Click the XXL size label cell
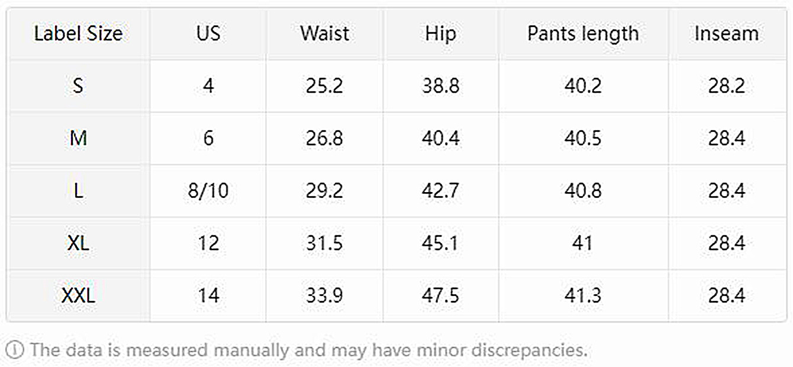This screenshot has width=793, height=367. coord(78,295)
